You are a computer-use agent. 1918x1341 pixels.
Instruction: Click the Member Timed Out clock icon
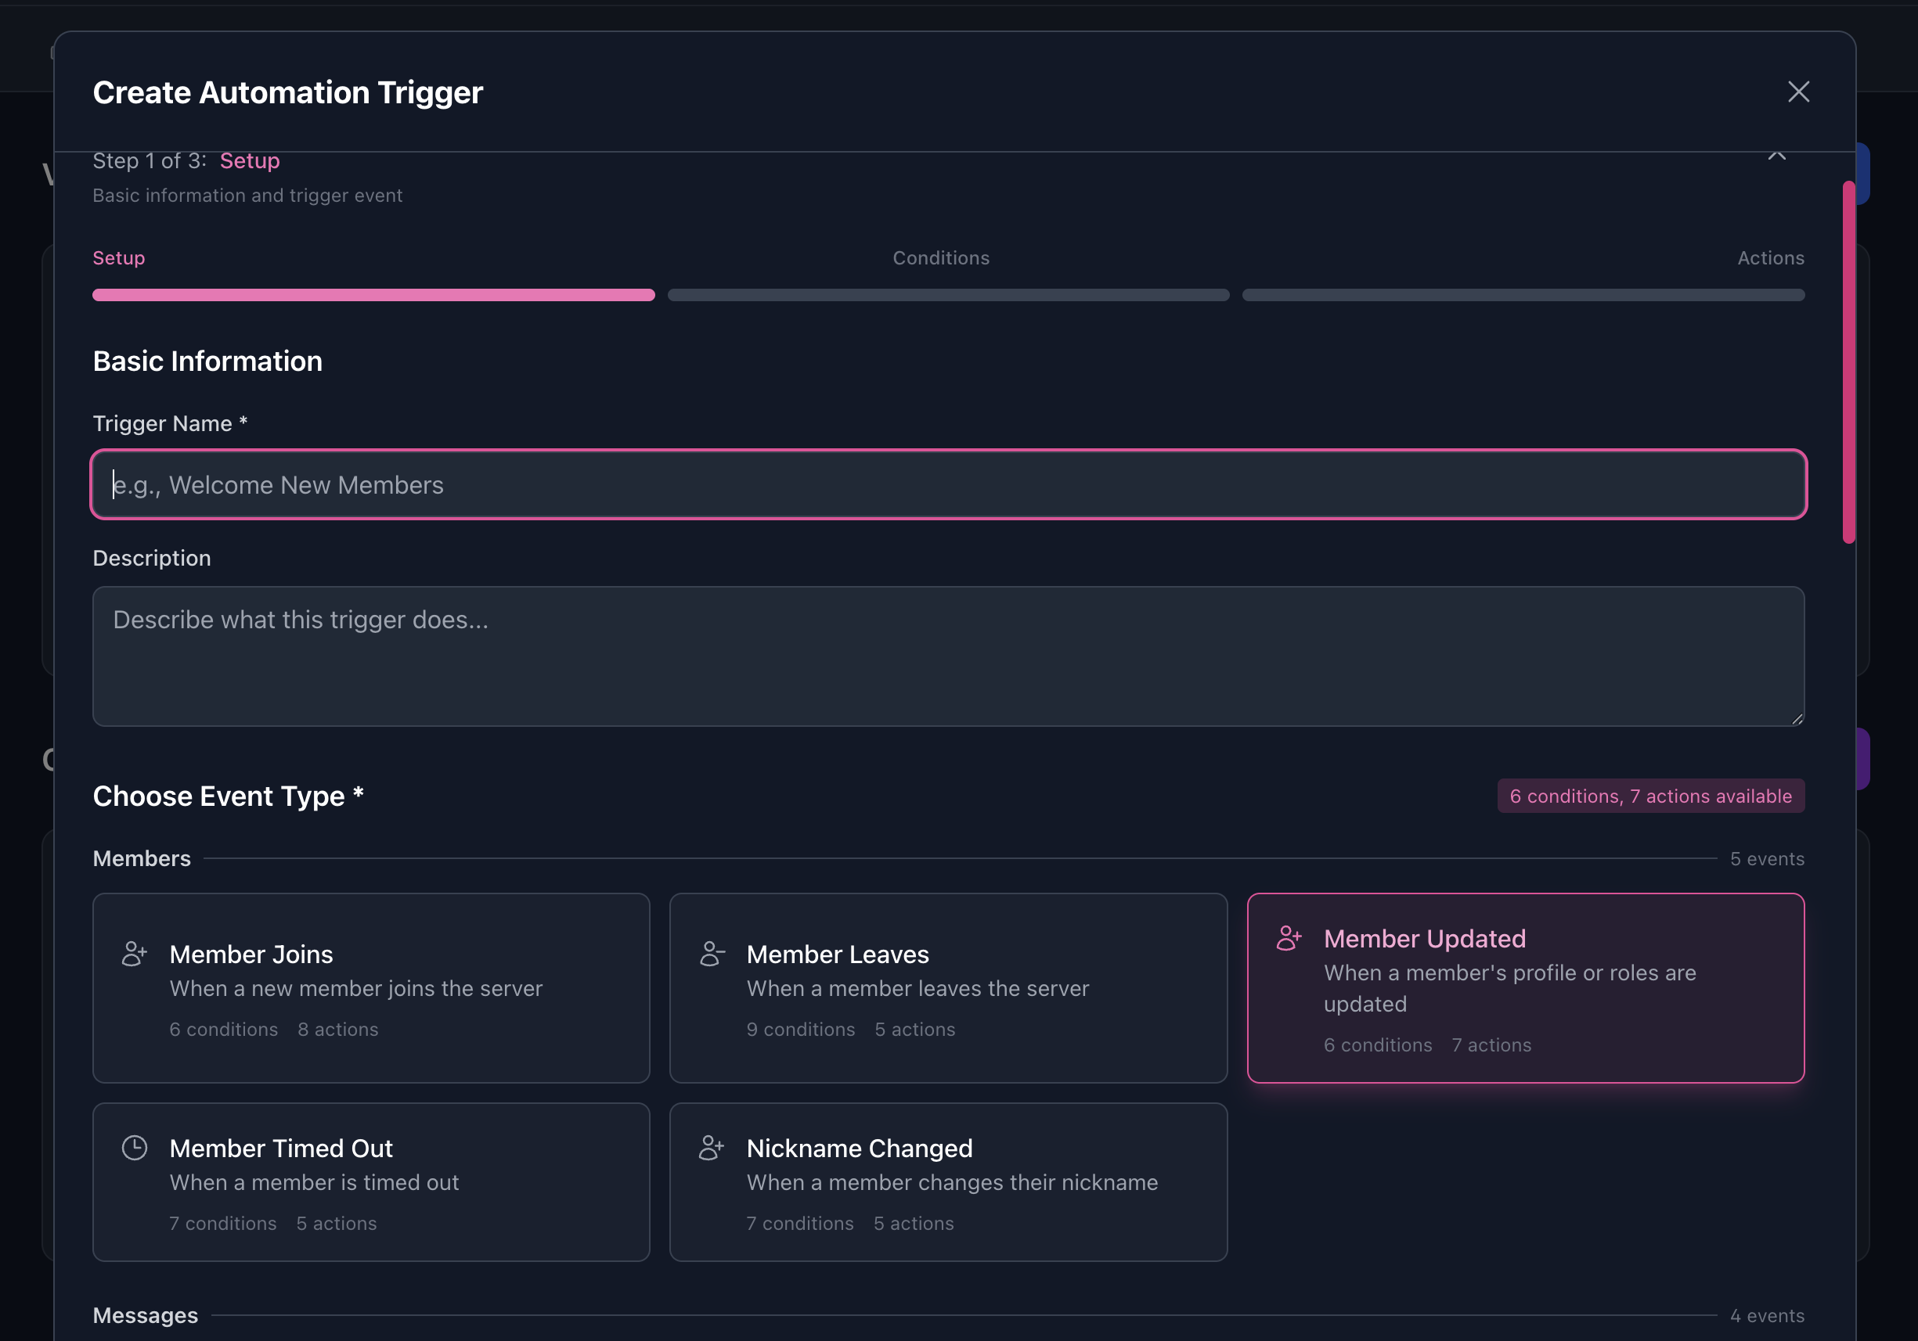[135, 1147]
